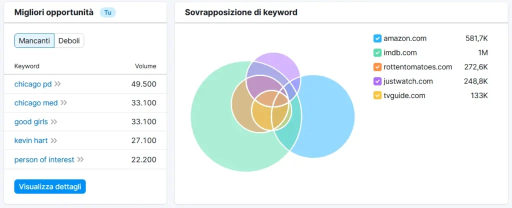Toggle the tvguide.com checkbox
Image resolution: width=512 pixels, height=208 pixels.
[x=377, y=95]
